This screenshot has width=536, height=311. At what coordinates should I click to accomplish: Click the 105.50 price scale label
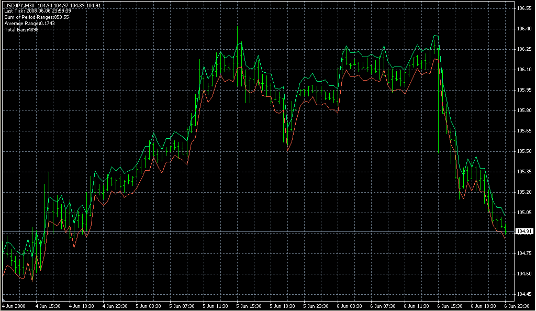tap(524, 151)
